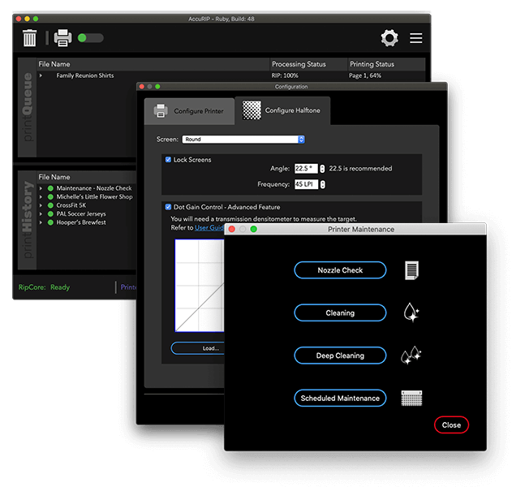Toggle the green print switch in toolbar
512x487 pixels.
pos(90,38)
